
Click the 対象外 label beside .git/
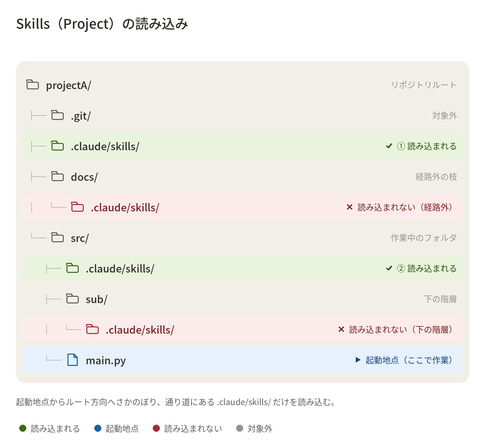tap(444, 116)
